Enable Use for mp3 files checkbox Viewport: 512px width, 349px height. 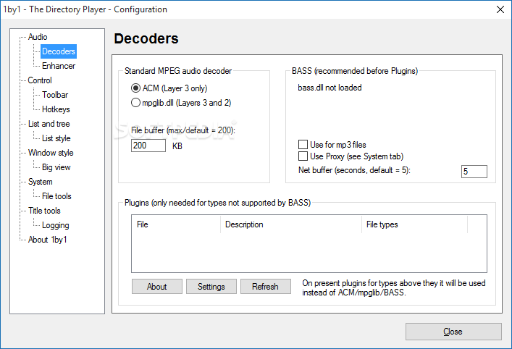point(332,145)
